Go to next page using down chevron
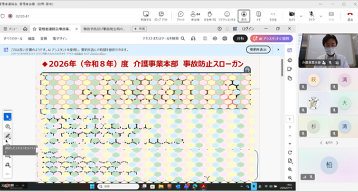The width and height of the screenshot is (358, 192). (x=290, y=144)
